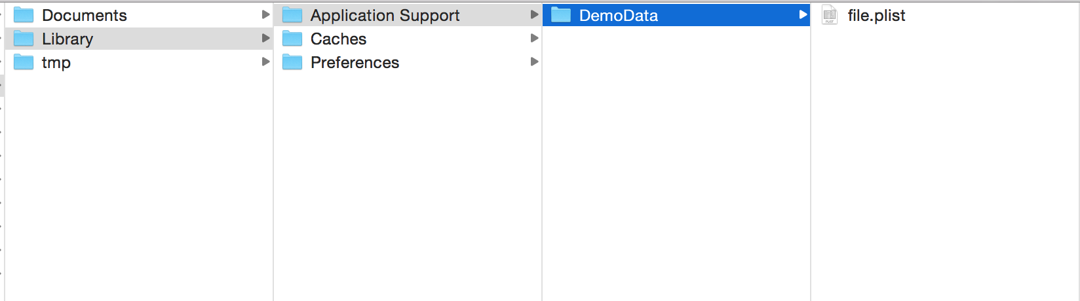Screen dimensions: 1080x301
Task: Click the white arrow on DemoData row
Action: coord(803,14)
